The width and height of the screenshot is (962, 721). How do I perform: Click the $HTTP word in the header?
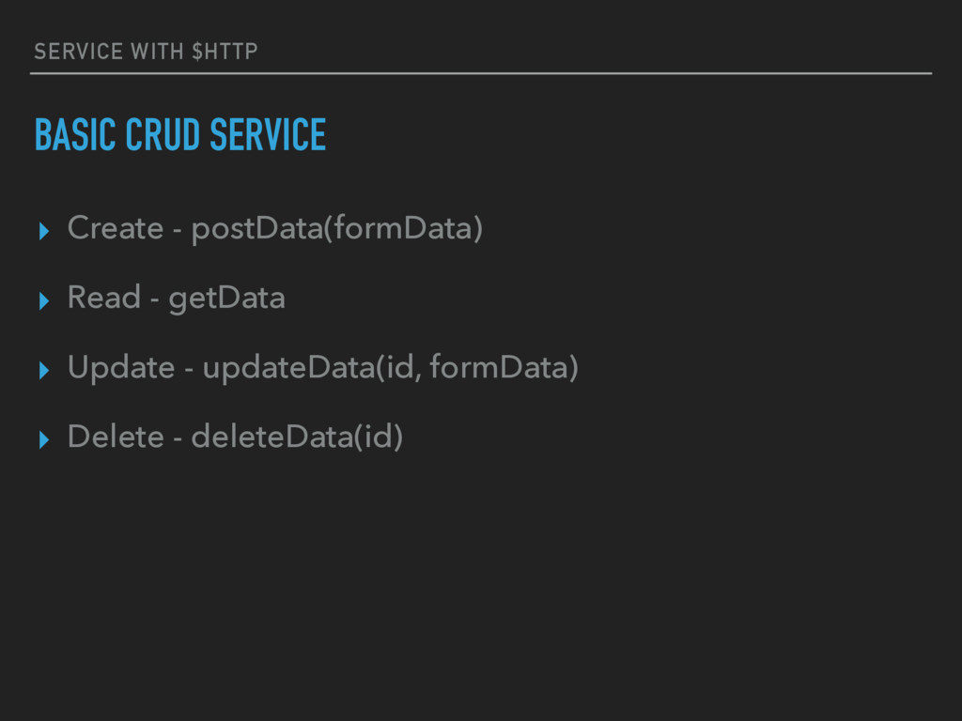[x=225, y=52]
